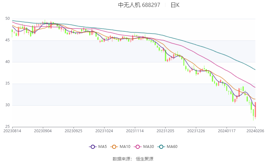266x162 pixels.
Task: Click the 25 price axis label
Action: pos(8,127)
